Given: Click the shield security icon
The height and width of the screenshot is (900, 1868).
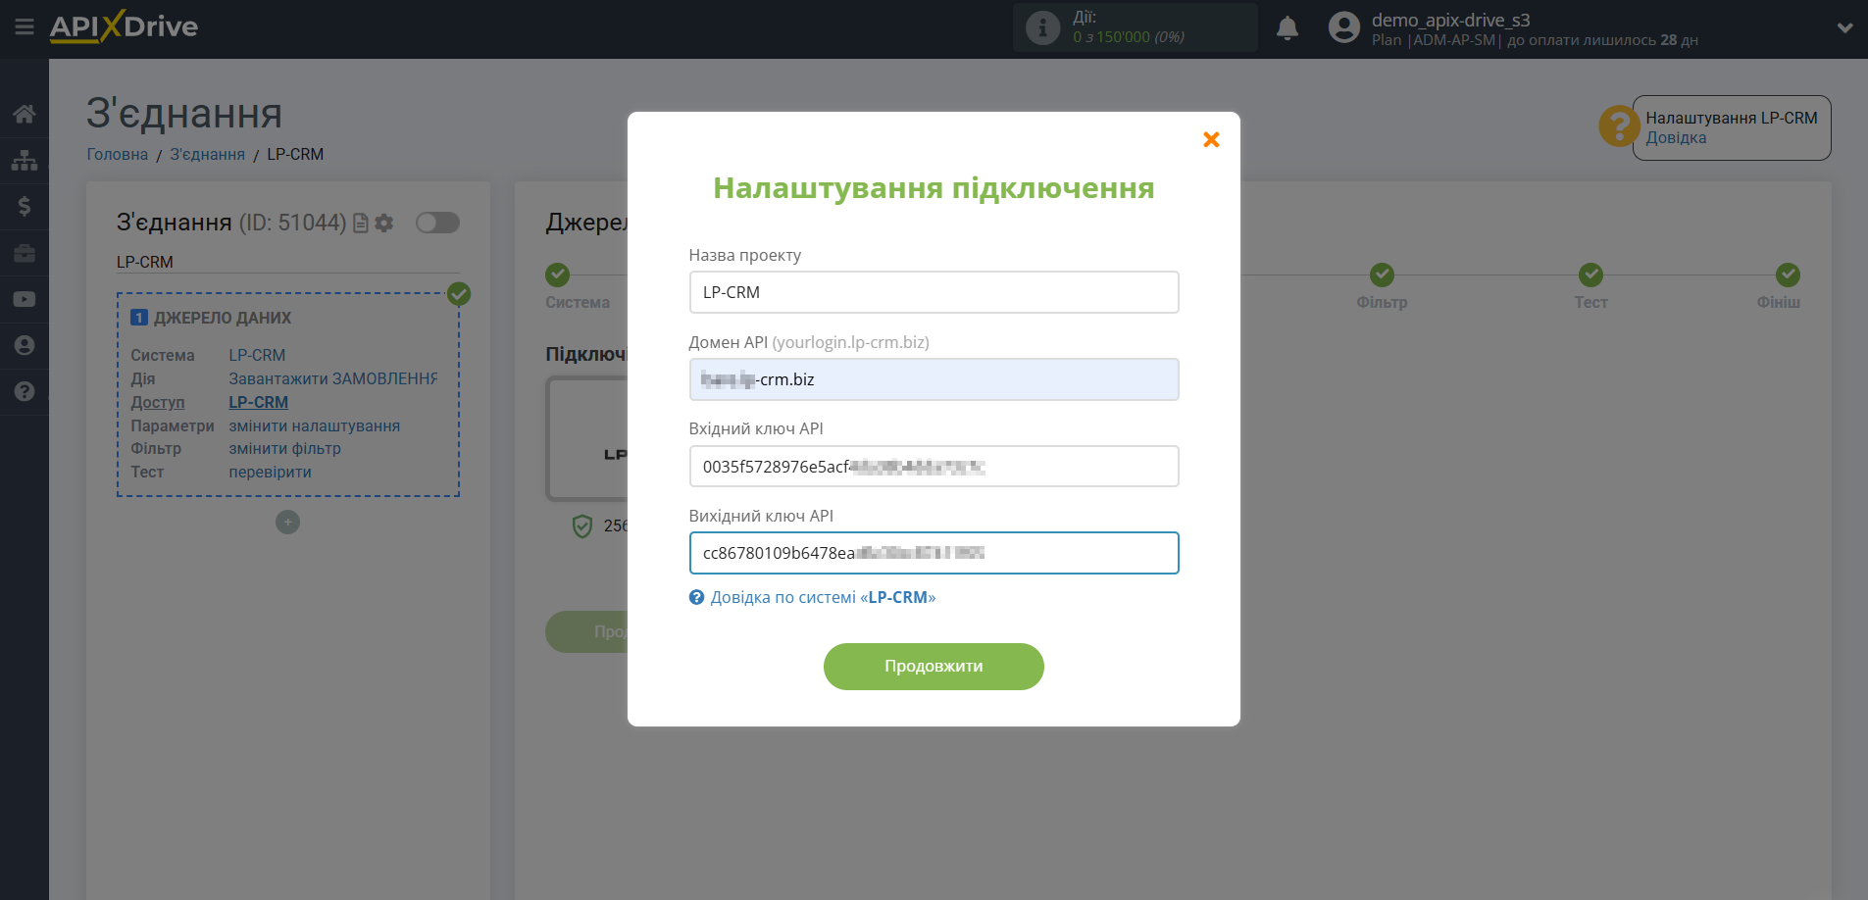Looking at the screenshot, I should (x=582, y=526).
